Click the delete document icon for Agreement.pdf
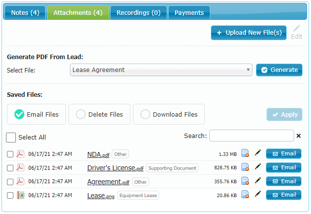 (x=246, y=181)
